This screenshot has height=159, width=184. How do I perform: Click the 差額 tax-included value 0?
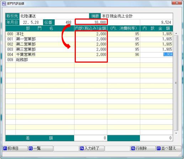click(x=91, y=138)
